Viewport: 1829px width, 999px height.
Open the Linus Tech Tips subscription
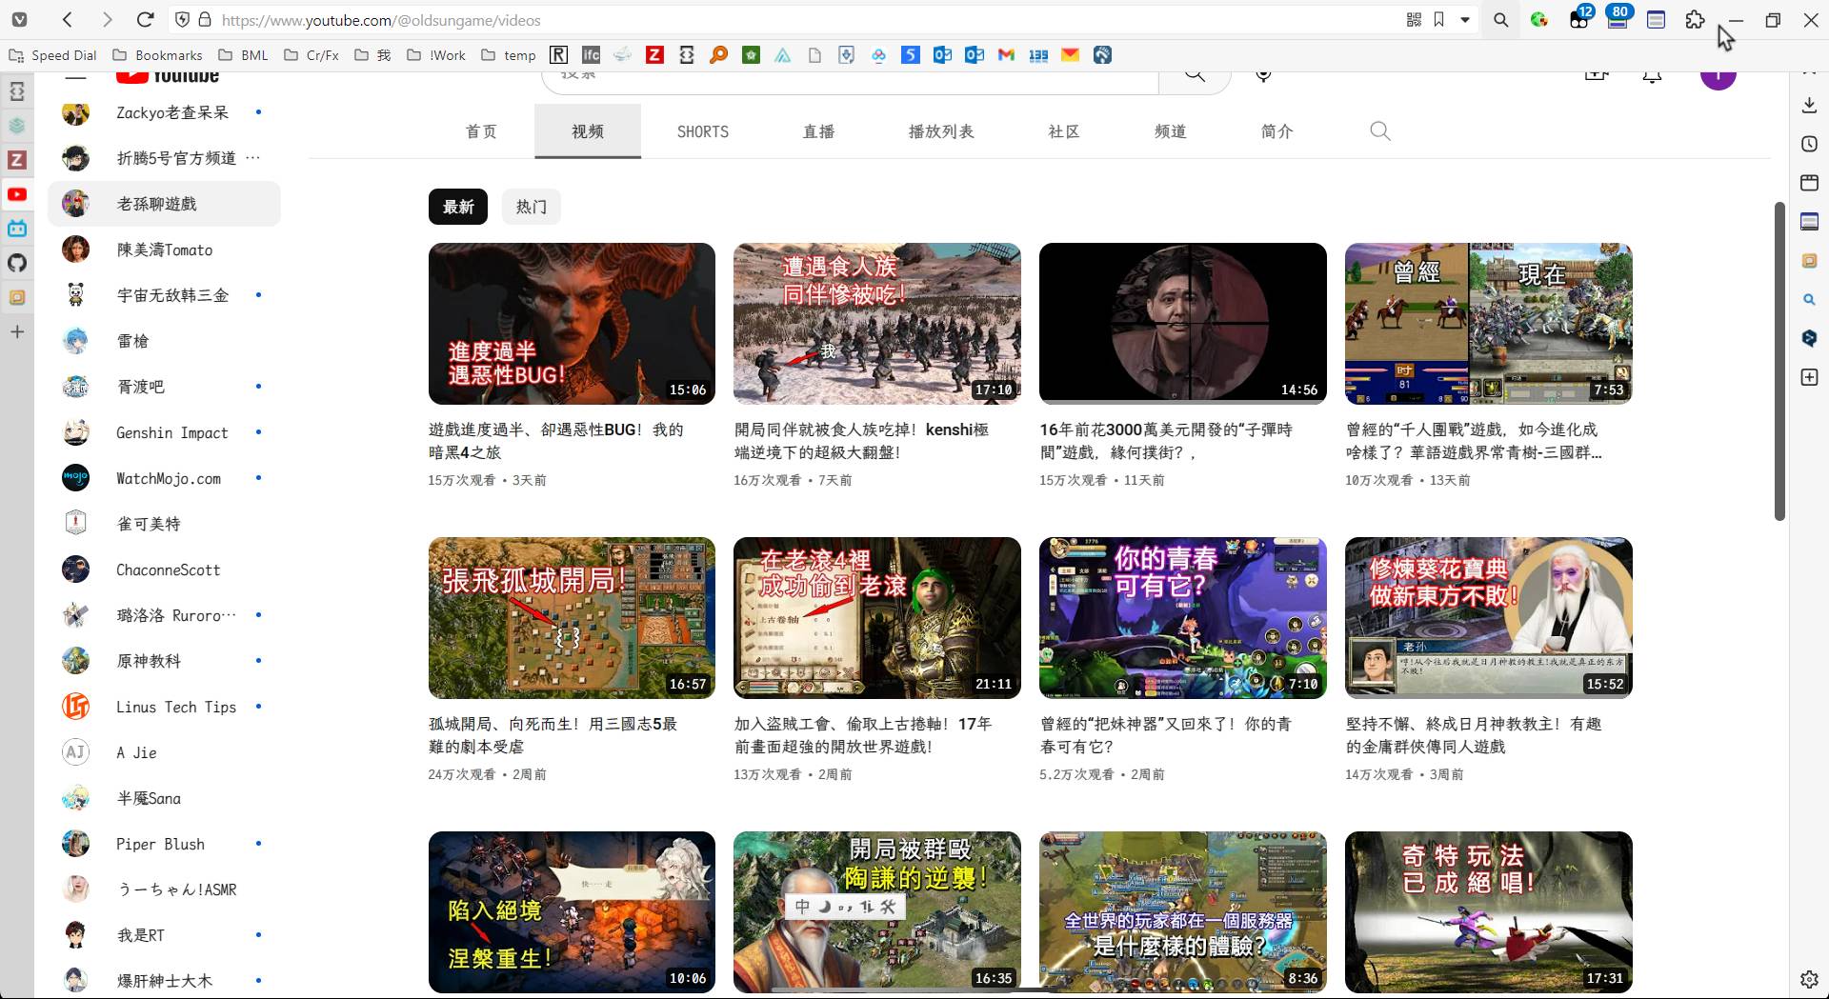175,707
